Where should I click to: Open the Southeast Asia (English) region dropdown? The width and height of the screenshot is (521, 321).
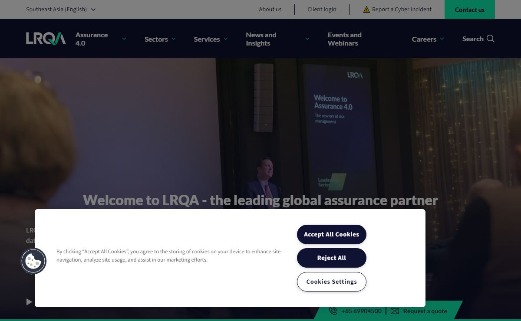61,9
